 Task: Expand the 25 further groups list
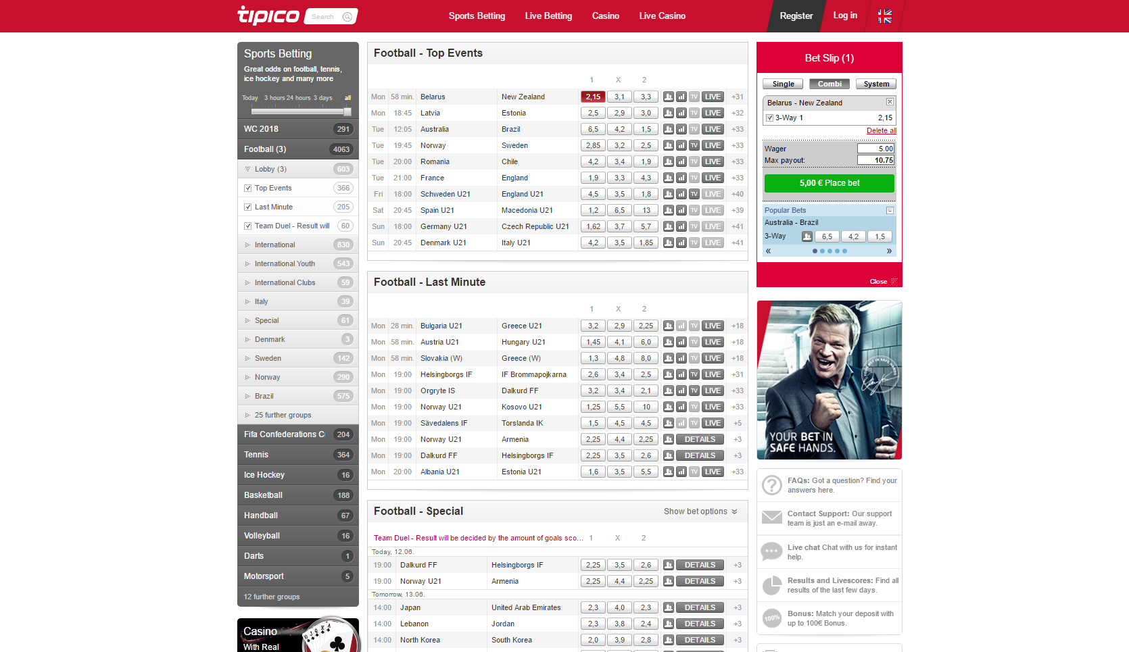coord(283,415)
